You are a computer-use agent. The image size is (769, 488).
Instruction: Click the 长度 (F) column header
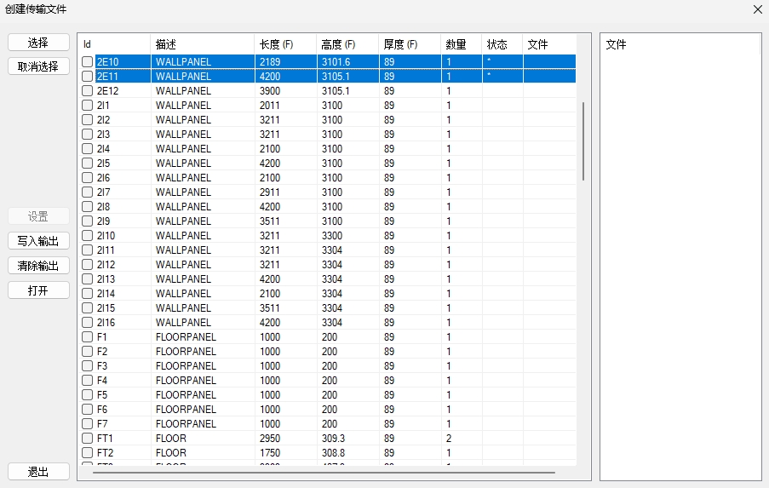(x=285, y=44)
